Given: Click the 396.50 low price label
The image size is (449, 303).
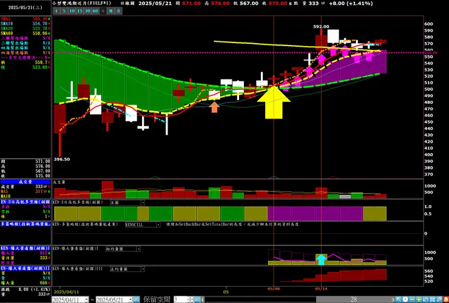Looking at the screenshot, I should click(61, 159).
